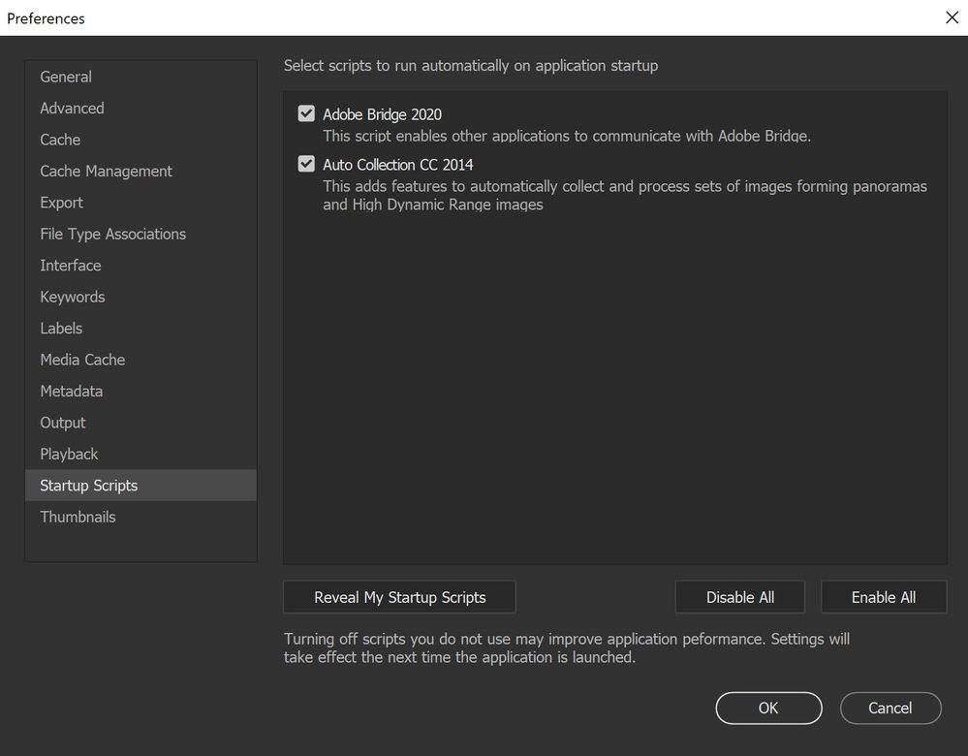Switch to Output settings
Viewport: 968px width, 756px height.
tap(141, 424)
